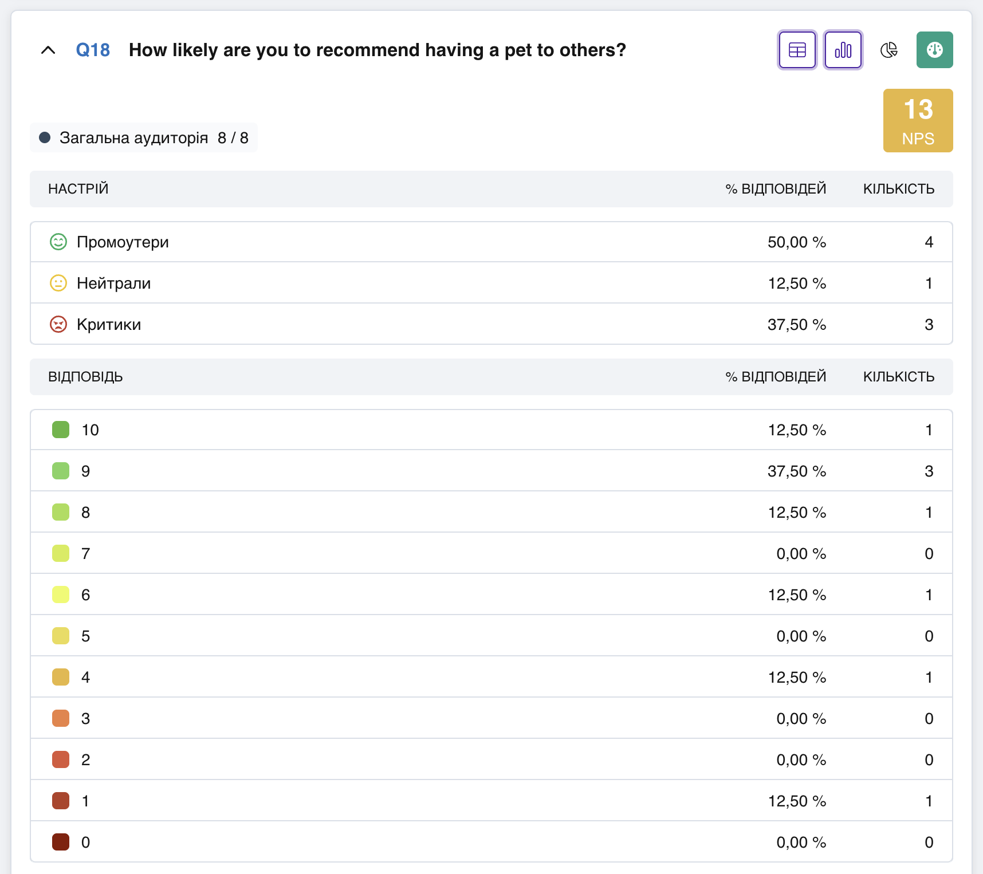983x874 pixels.
Task: Click the КІЛЬКІСТЬ header in the sentiment table
Action: point(899,189)
